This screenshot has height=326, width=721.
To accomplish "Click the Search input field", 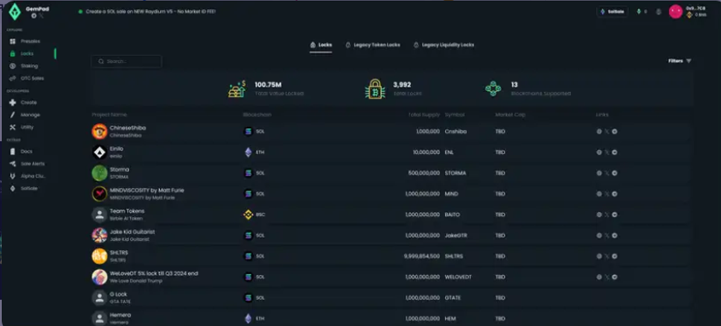I will 126,61.
